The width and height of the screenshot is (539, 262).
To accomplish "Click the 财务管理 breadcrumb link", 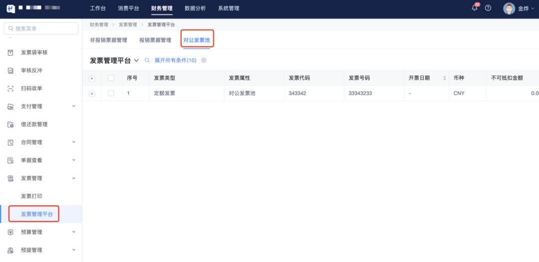I will tap(99, 25).
